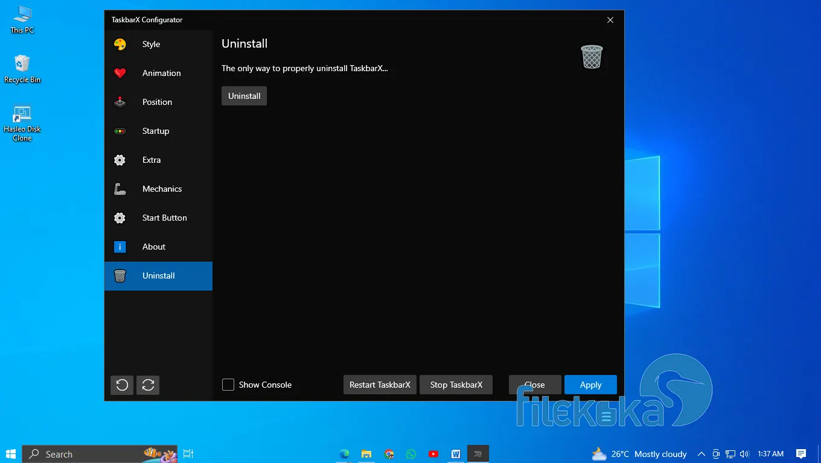Select the This PC desktop icon
Viewport: 821px width, 463px height.
tap(22, 19)
